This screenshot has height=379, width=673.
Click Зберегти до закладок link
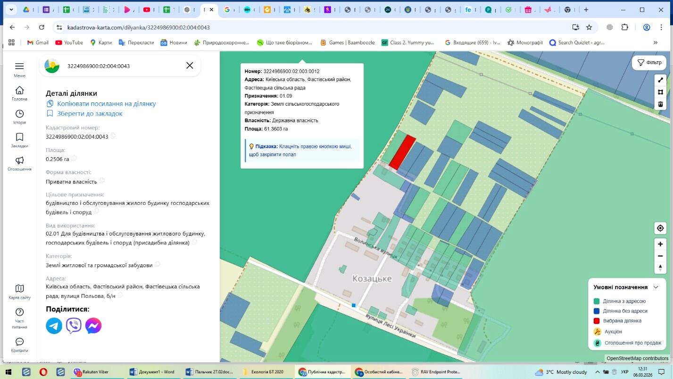90,114
